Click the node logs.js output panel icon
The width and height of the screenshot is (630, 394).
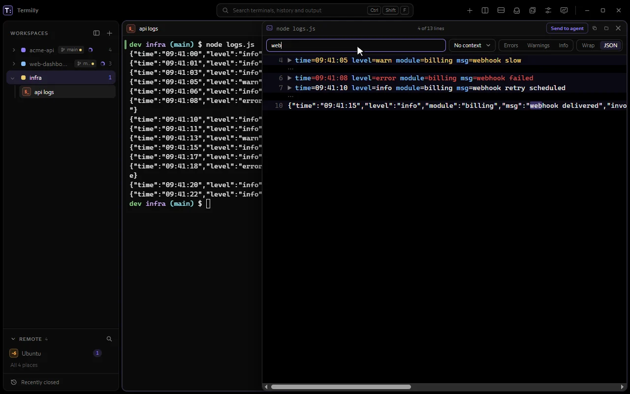(269, 29)
